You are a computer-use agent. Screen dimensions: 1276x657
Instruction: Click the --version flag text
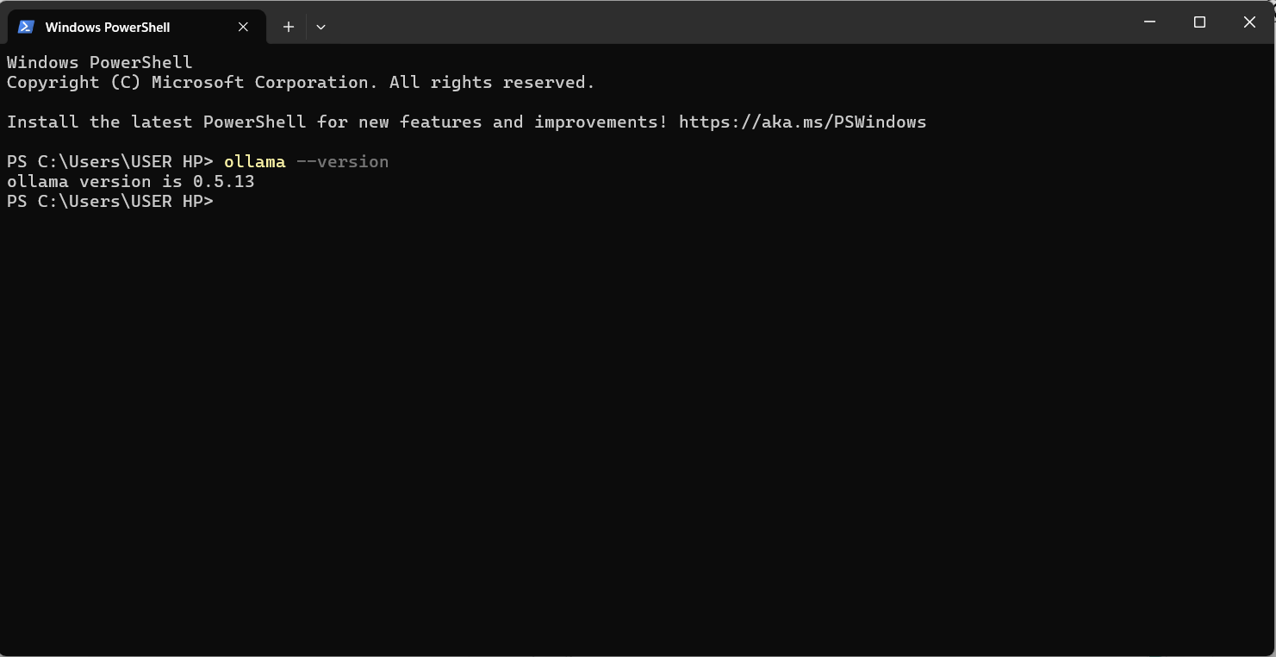(341, 161)
